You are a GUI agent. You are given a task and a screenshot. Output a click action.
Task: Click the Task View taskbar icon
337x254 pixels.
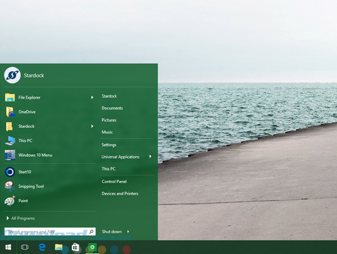tap(25, 247)
